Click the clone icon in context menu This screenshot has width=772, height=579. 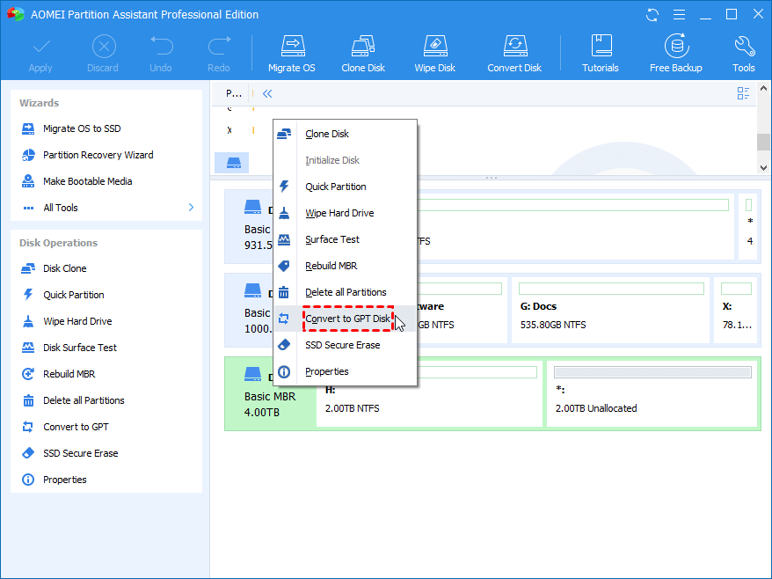(x=284, y=134)
